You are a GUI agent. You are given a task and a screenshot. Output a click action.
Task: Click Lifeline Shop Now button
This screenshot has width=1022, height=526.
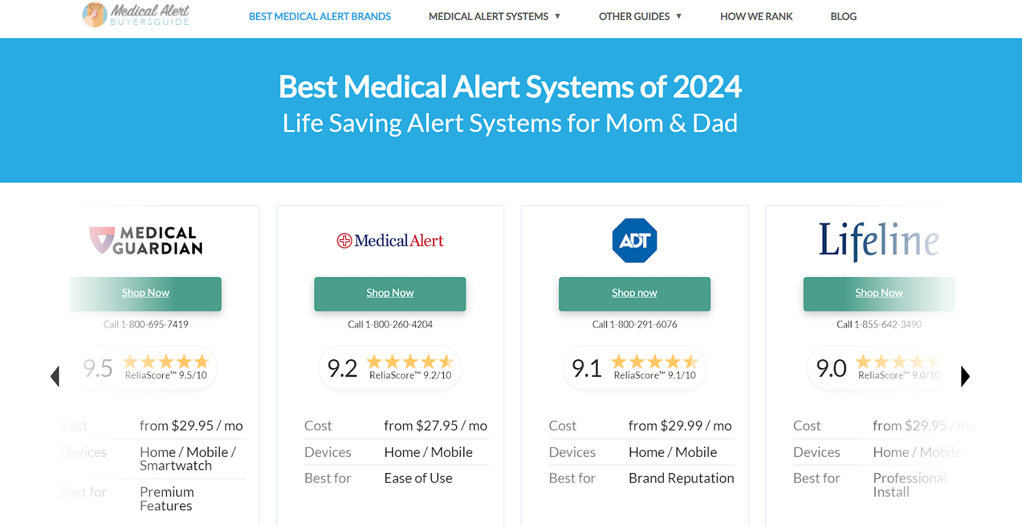click(879, 294)
